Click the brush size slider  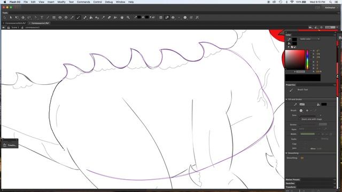click(x=308, y=116)
